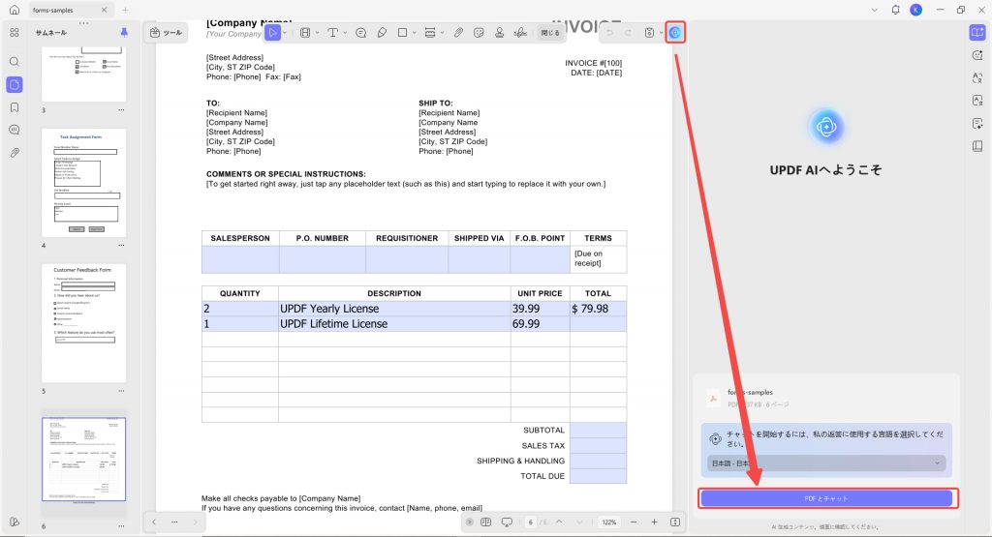Image resolution: width=992 pixels, height=537 pixels.
Task: Open attachments panel in left sidebar
Action: (15, 152)
